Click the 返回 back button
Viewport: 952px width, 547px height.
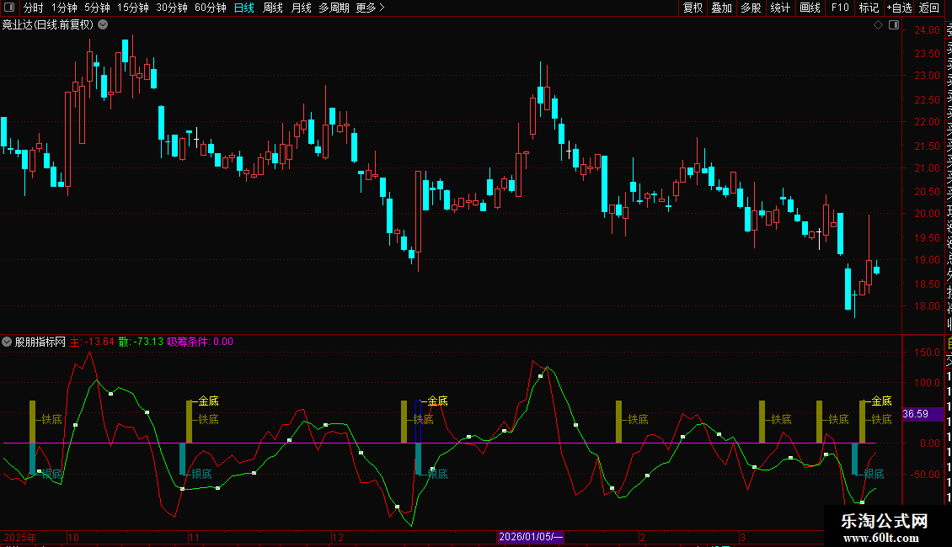(x=929, y=8)
